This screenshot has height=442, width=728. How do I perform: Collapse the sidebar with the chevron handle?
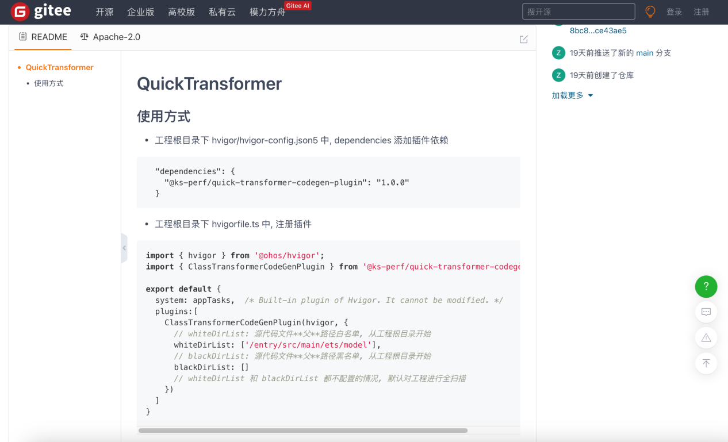tap(124, 248)
